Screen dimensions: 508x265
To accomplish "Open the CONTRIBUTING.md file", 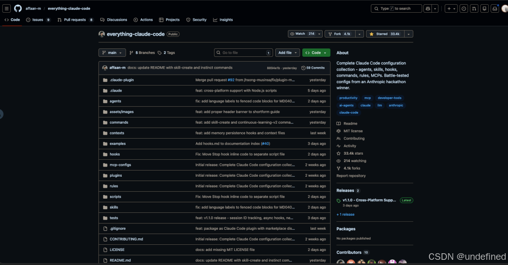I will click(127, 239).
